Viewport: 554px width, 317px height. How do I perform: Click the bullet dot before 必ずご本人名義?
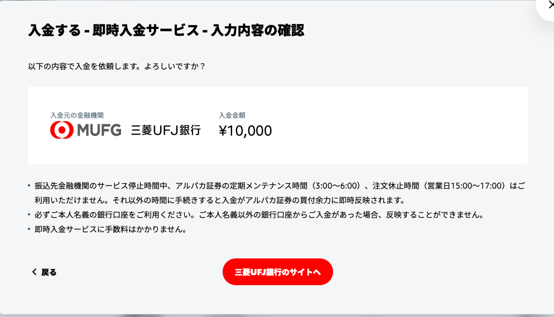[x=30, y=214]
